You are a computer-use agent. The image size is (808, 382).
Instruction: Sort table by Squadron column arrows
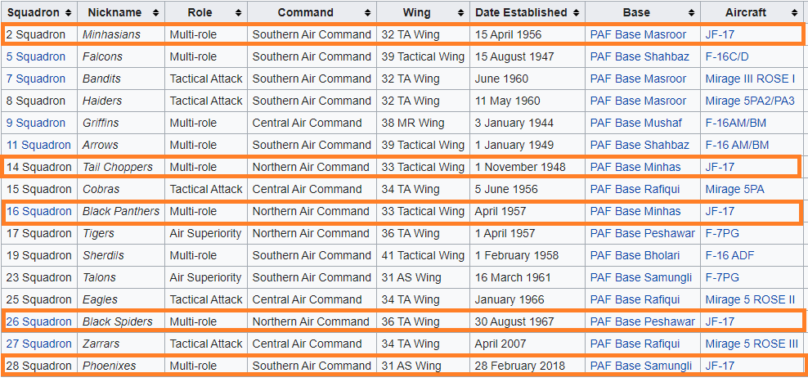69,12
